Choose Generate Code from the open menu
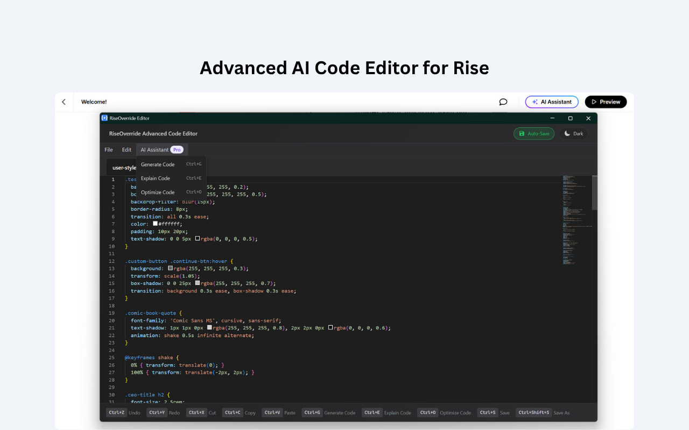The image size is (689, 430). pyautogui.click(x=157, y=164)
